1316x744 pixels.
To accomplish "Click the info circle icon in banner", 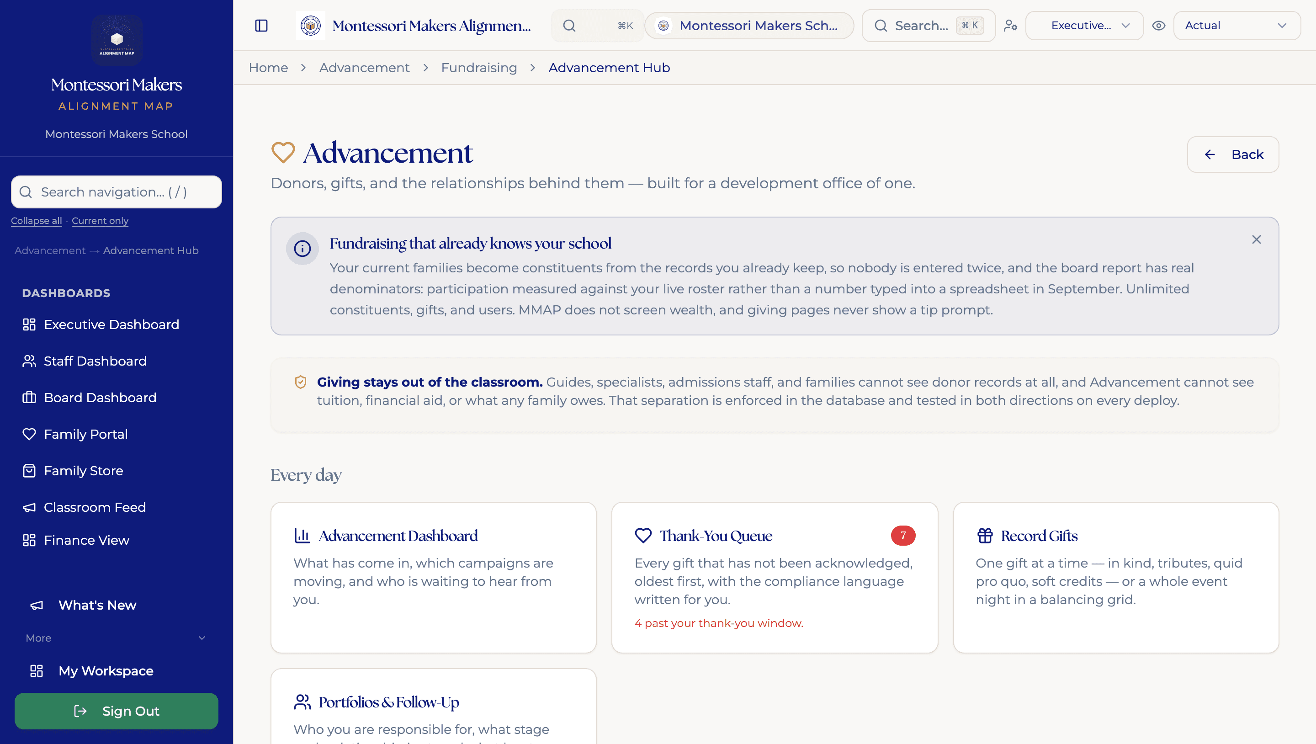I will 302,249.
